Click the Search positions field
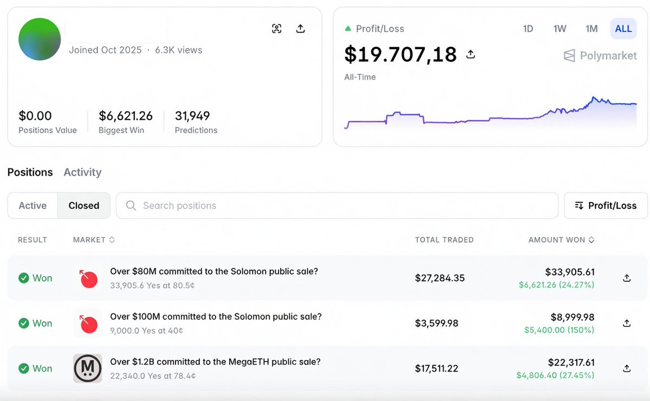650x401 pixels. (x=337, y=206)
